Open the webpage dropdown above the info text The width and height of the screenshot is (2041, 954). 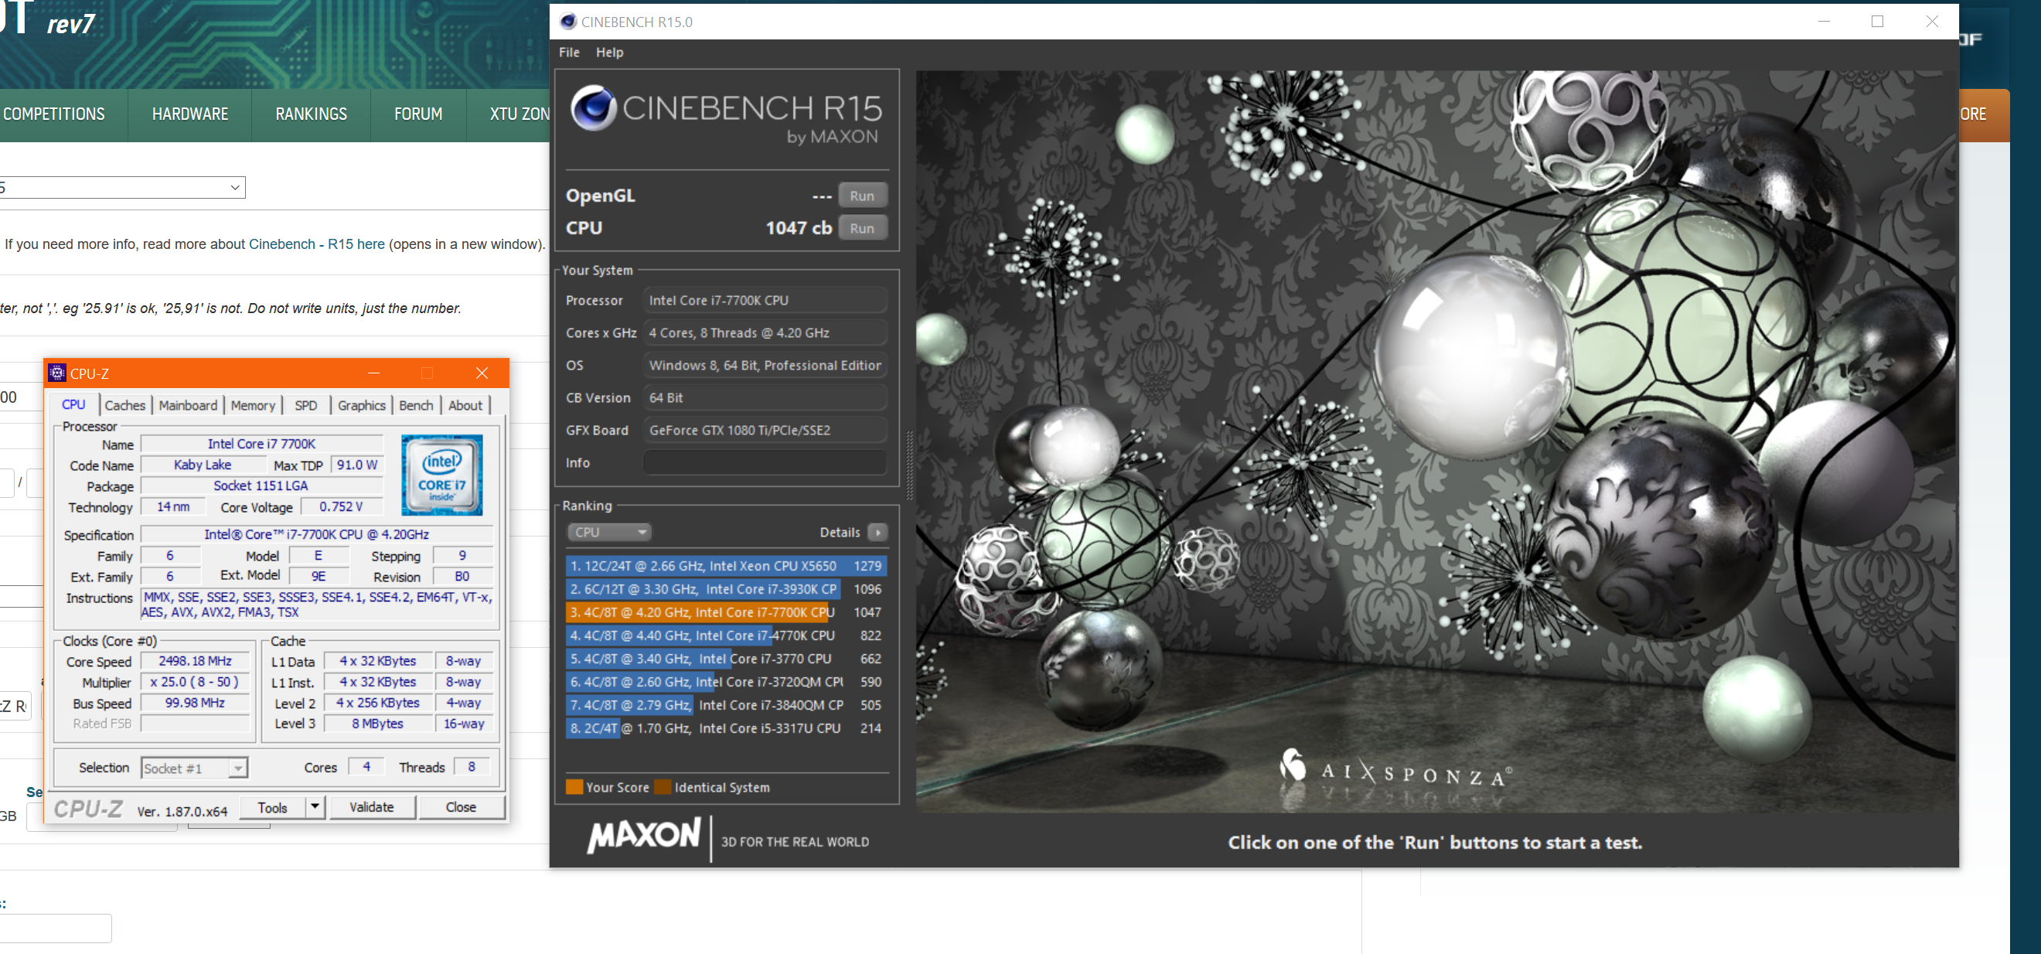(122, 188)
